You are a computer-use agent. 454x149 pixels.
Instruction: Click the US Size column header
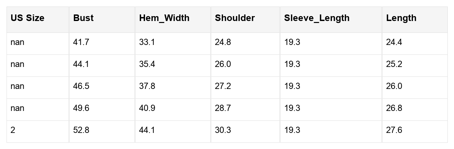click(27, 18)
